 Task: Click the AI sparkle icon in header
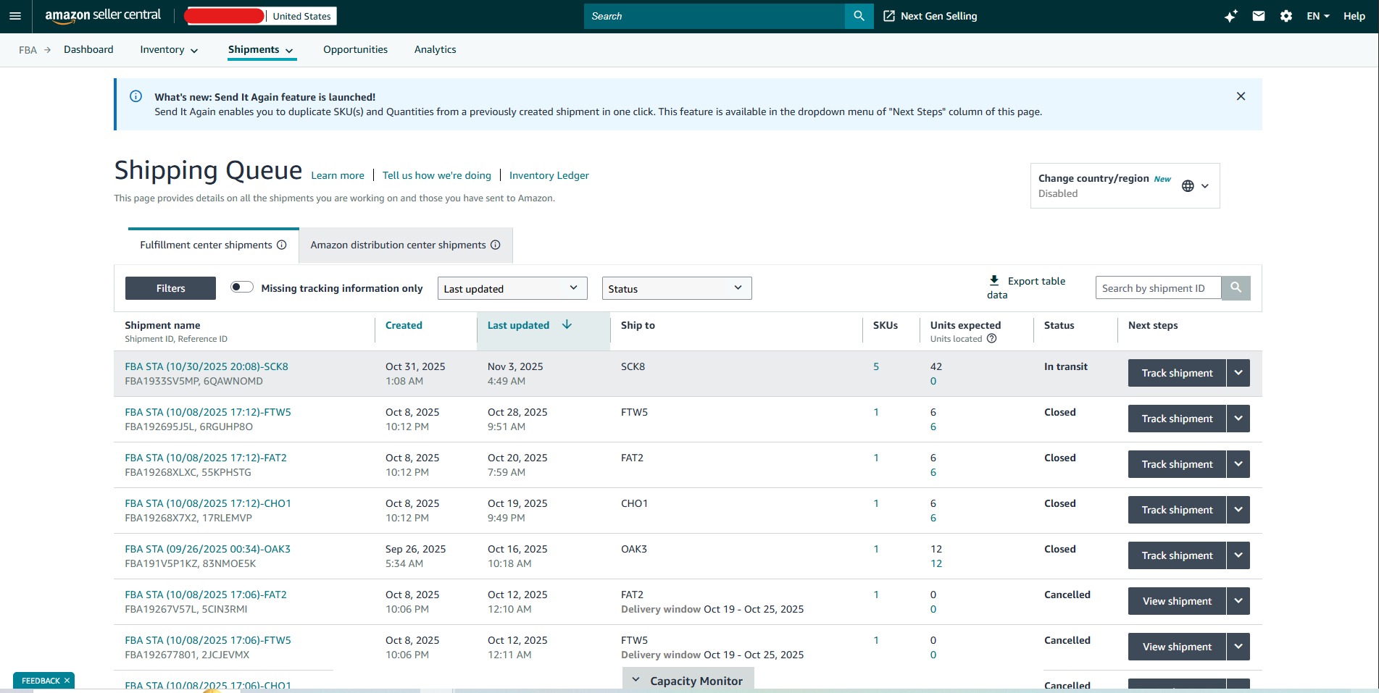1230,16
